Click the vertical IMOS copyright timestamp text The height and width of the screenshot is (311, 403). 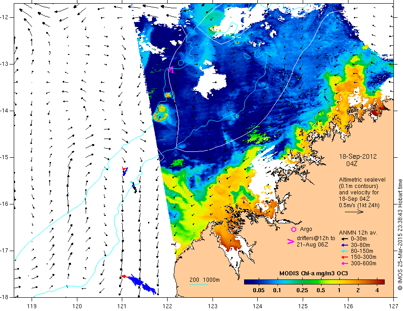(x=400, y=235)
